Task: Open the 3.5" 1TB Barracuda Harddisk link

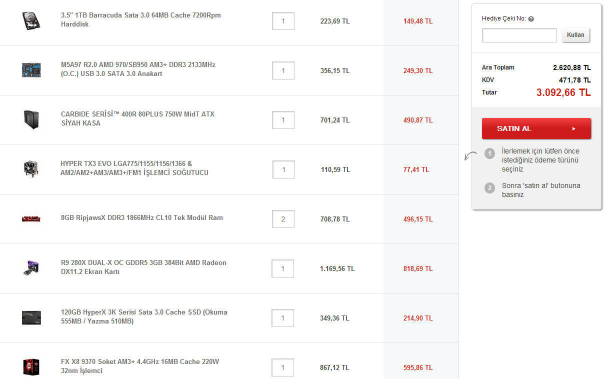Action: (140, 19)
